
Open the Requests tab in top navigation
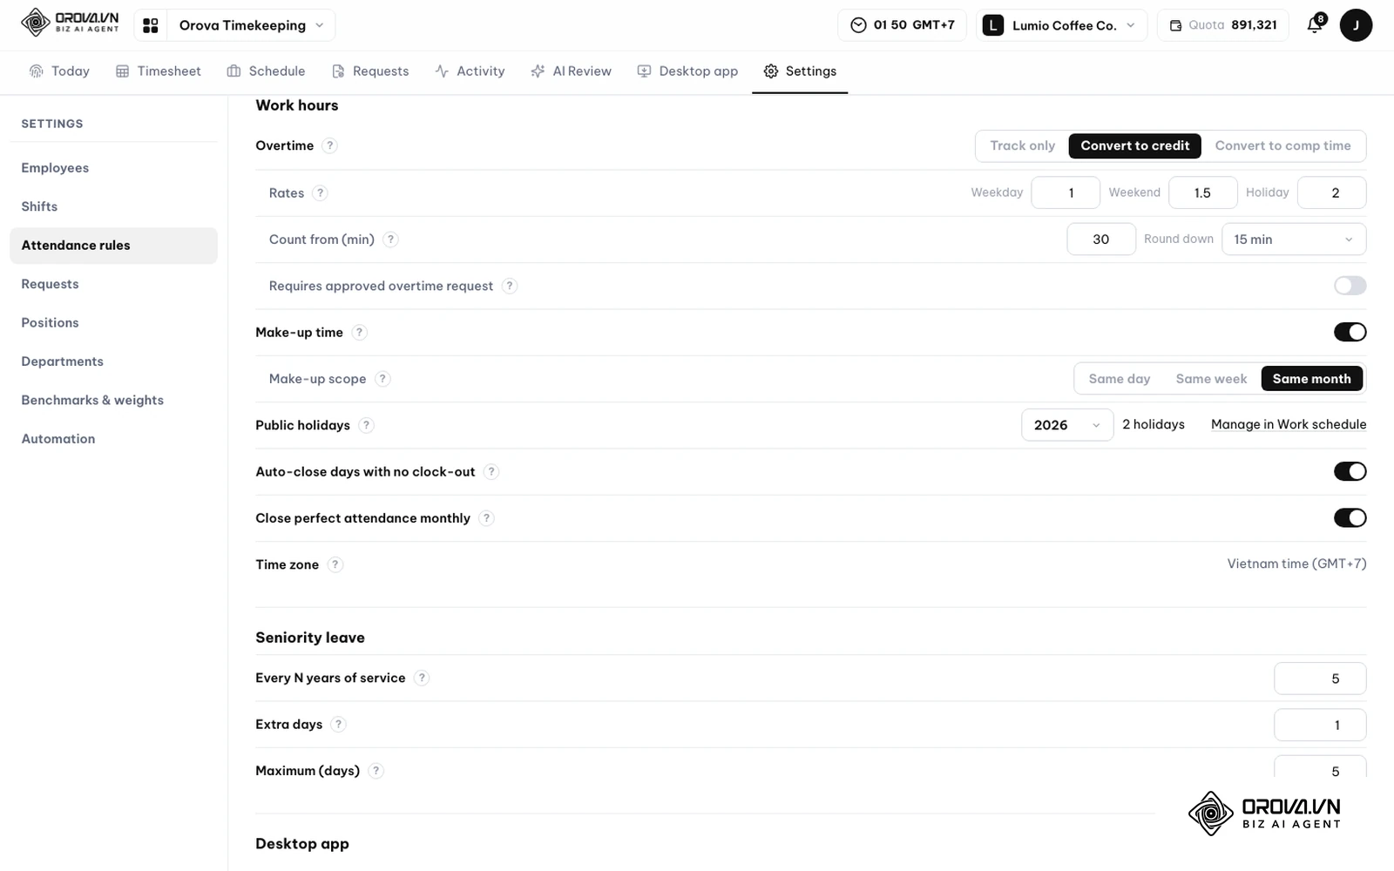(370, 71)
